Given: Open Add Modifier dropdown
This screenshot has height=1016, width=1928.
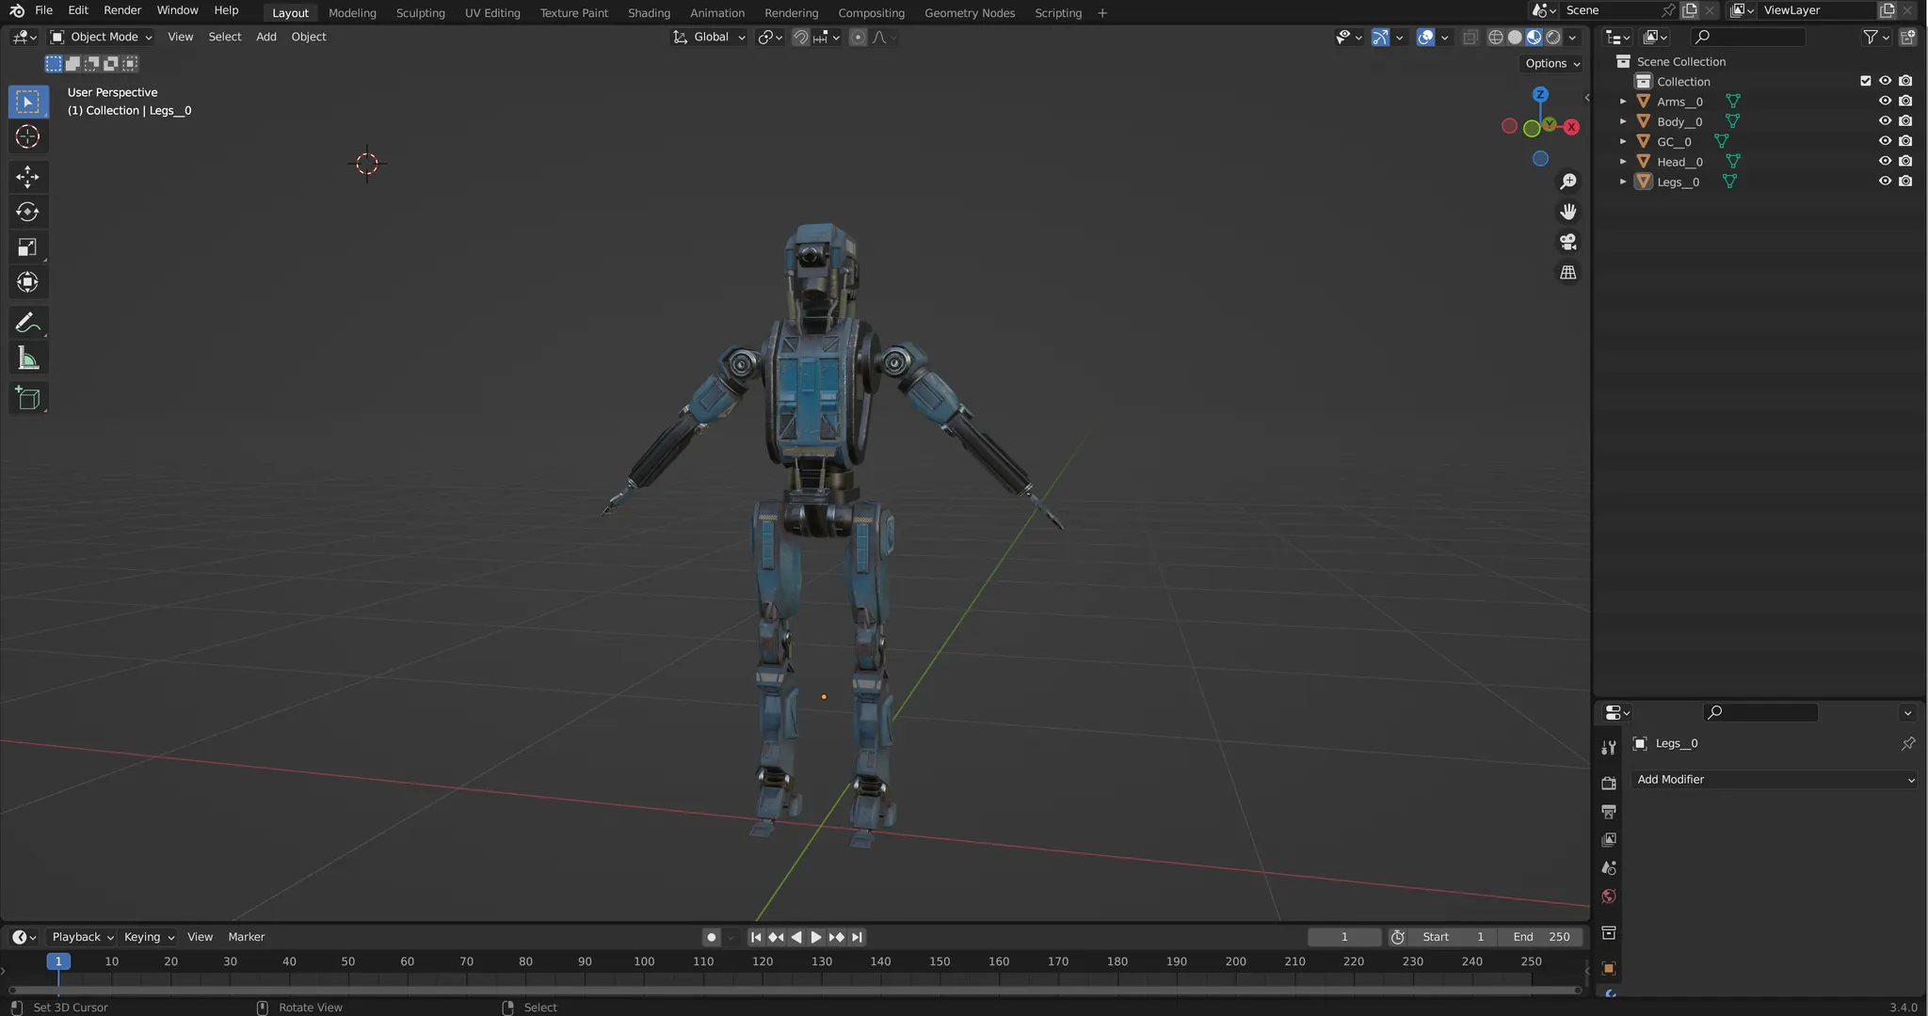Looking at the screenshot, I should pyautogui.click(x=1775, y=779).
